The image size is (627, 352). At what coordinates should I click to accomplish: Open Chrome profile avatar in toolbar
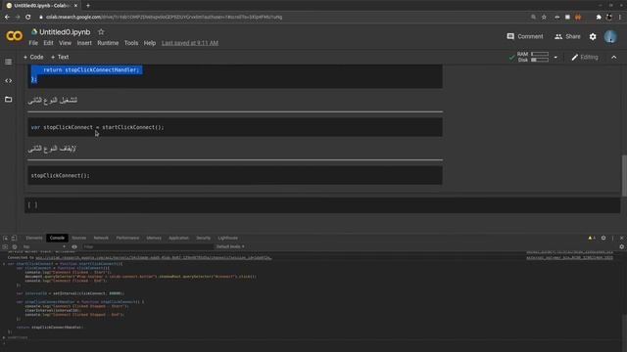click(609, 18)
